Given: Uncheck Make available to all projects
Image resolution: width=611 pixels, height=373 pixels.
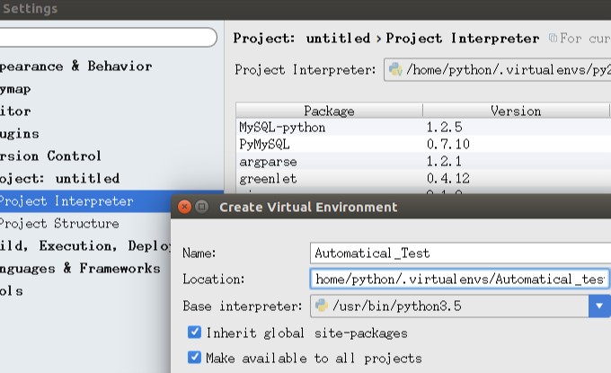Looking at the screenshot, I should coord(194,357).
